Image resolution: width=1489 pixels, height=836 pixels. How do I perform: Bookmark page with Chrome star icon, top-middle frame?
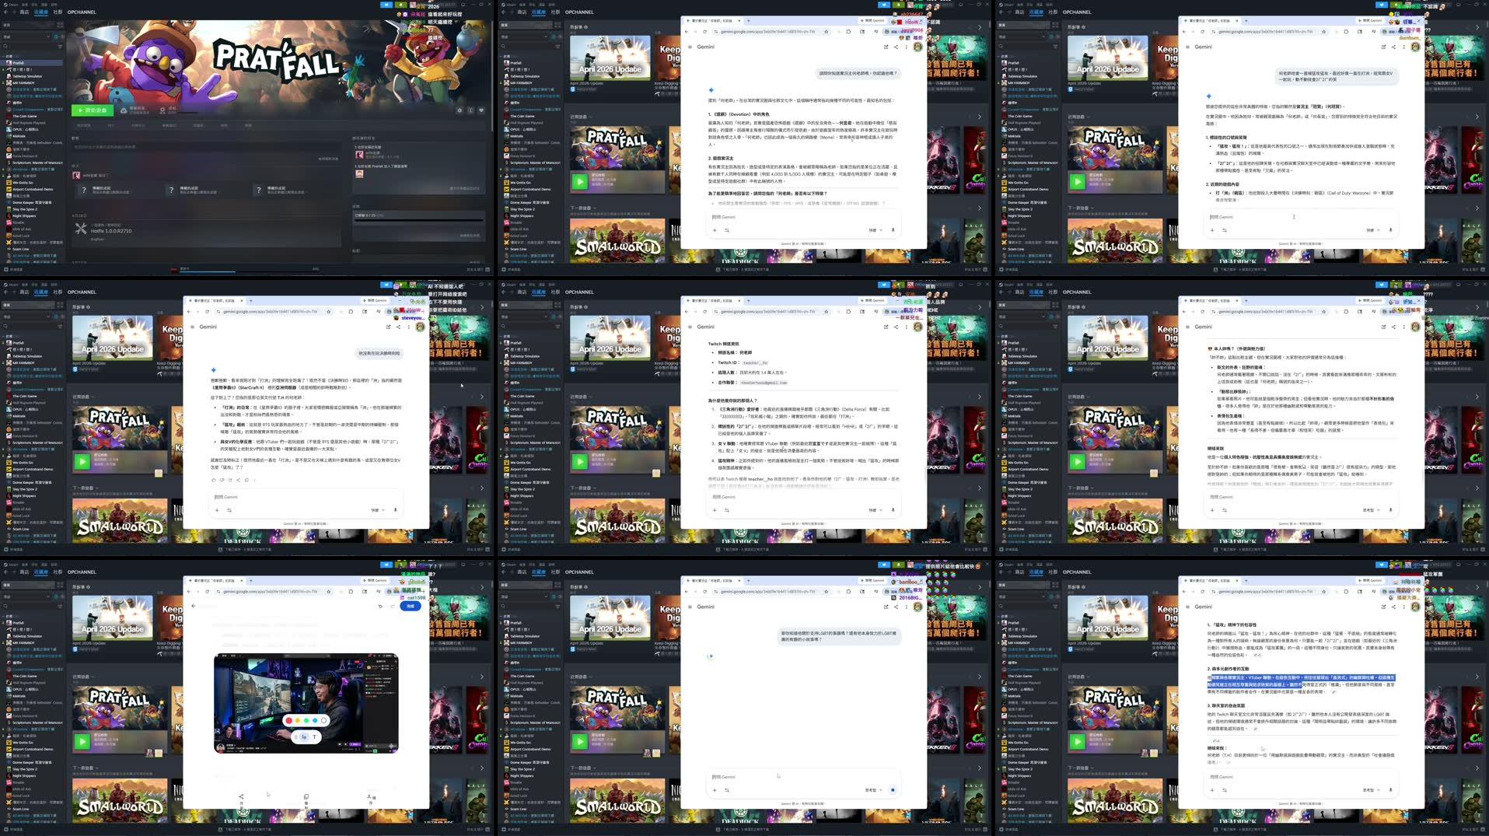coord(826,32)
